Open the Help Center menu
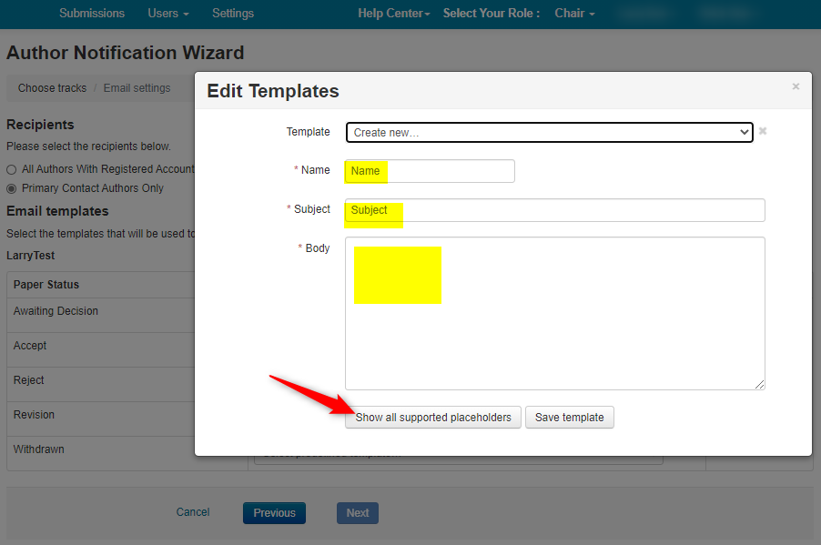This screenshot has height=545, width=821. click(394, 14)
